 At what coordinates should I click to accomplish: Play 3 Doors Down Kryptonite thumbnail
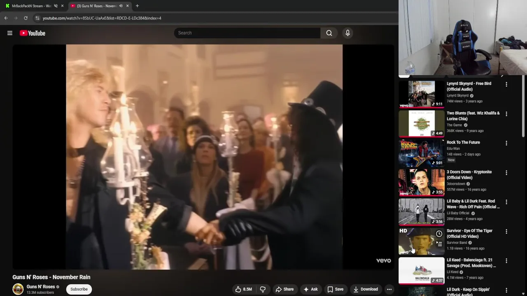pos(422,182)
